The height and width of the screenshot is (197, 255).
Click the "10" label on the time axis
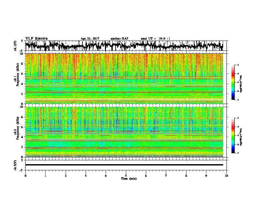(226, 176)
